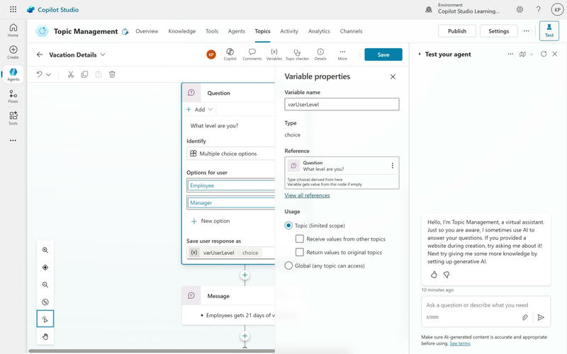Expand the Test your agent panel arrow
The image size is (567, 354).
click(420, 55)
